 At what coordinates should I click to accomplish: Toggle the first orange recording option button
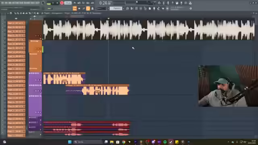pos(75,8)
